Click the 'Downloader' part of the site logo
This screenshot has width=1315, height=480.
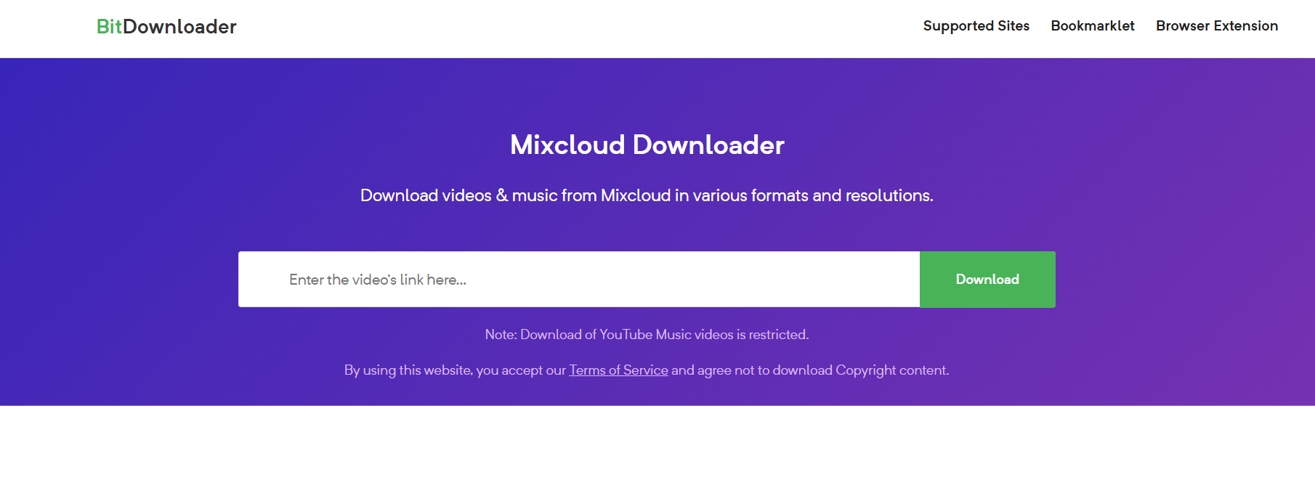coord(179,27)
